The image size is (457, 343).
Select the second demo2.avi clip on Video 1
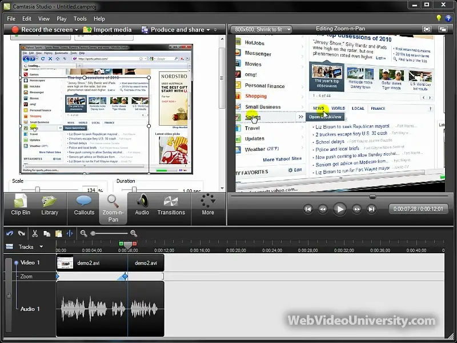(x=146, y=263)
